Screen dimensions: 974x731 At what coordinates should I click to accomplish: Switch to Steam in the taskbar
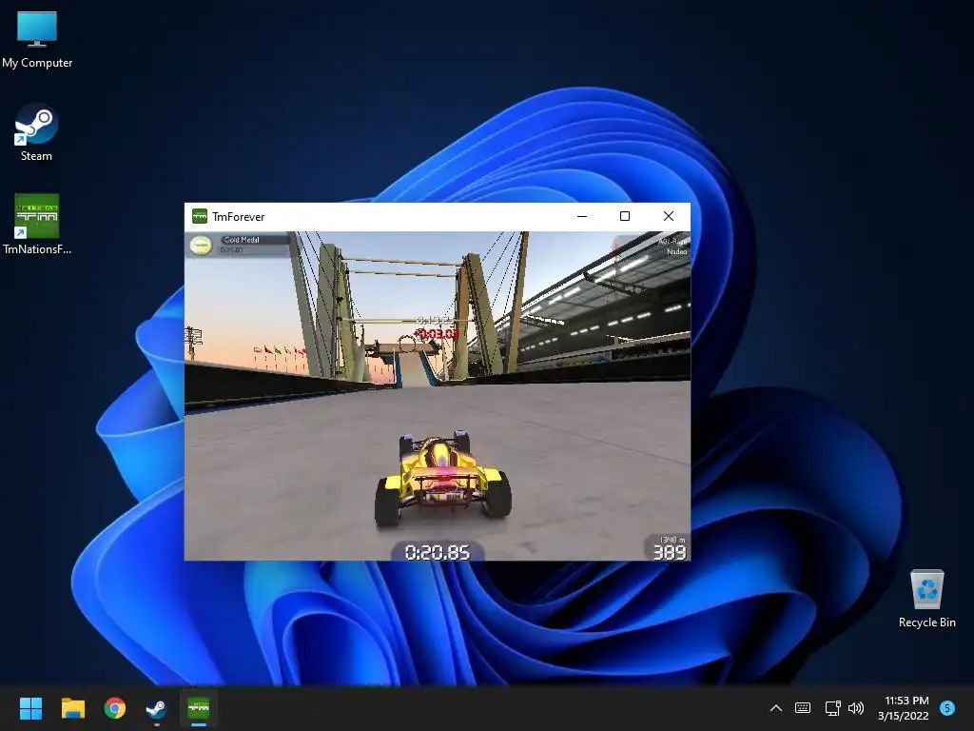(156, 708)
